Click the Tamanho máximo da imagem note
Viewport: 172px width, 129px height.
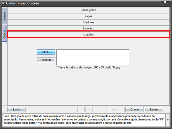click(89, 68)
